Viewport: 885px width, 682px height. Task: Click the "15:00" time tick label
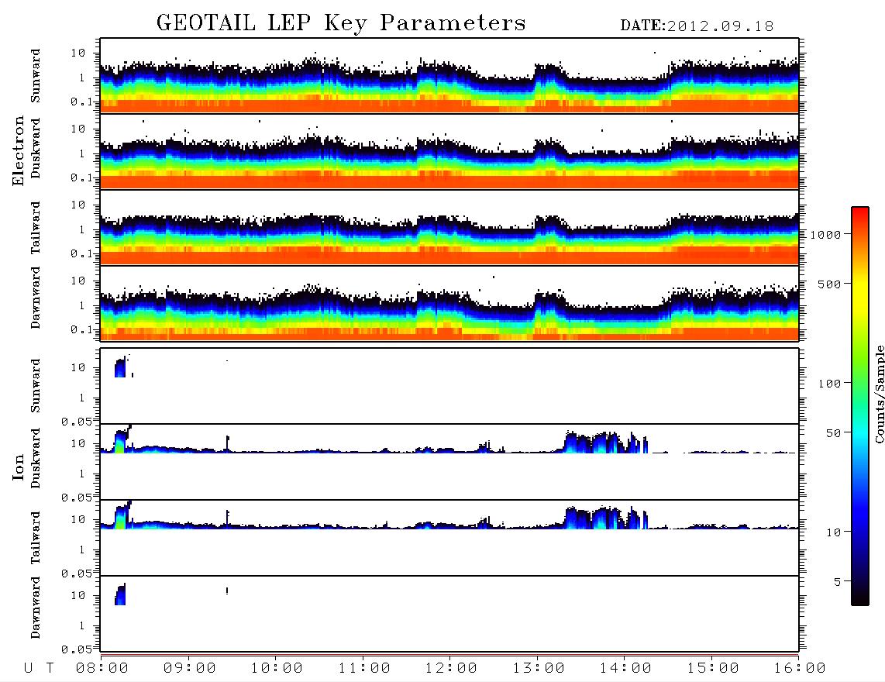click(713, 669)
